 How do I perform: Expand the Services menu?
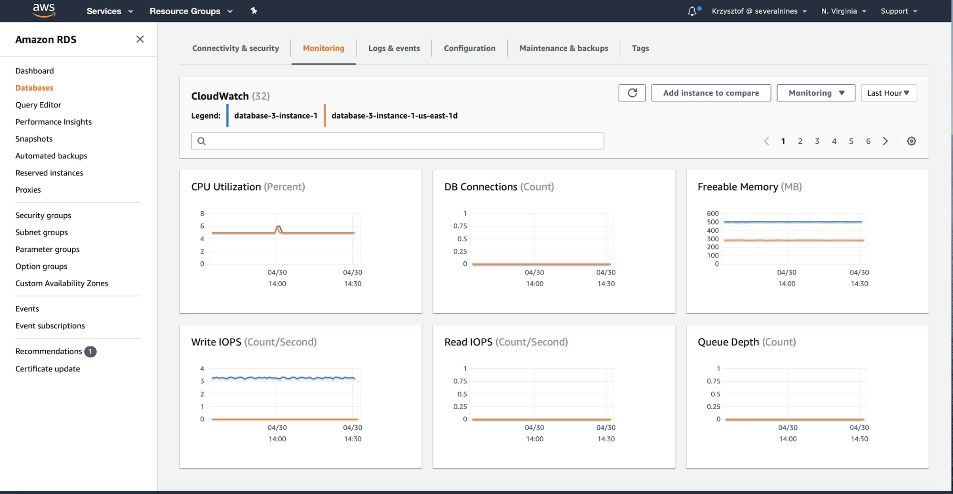point(110,11)
